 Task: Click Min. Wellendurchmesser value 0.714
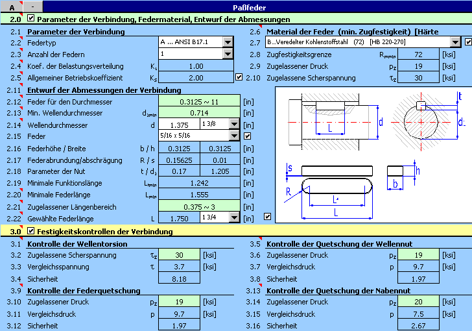[199, 113]
